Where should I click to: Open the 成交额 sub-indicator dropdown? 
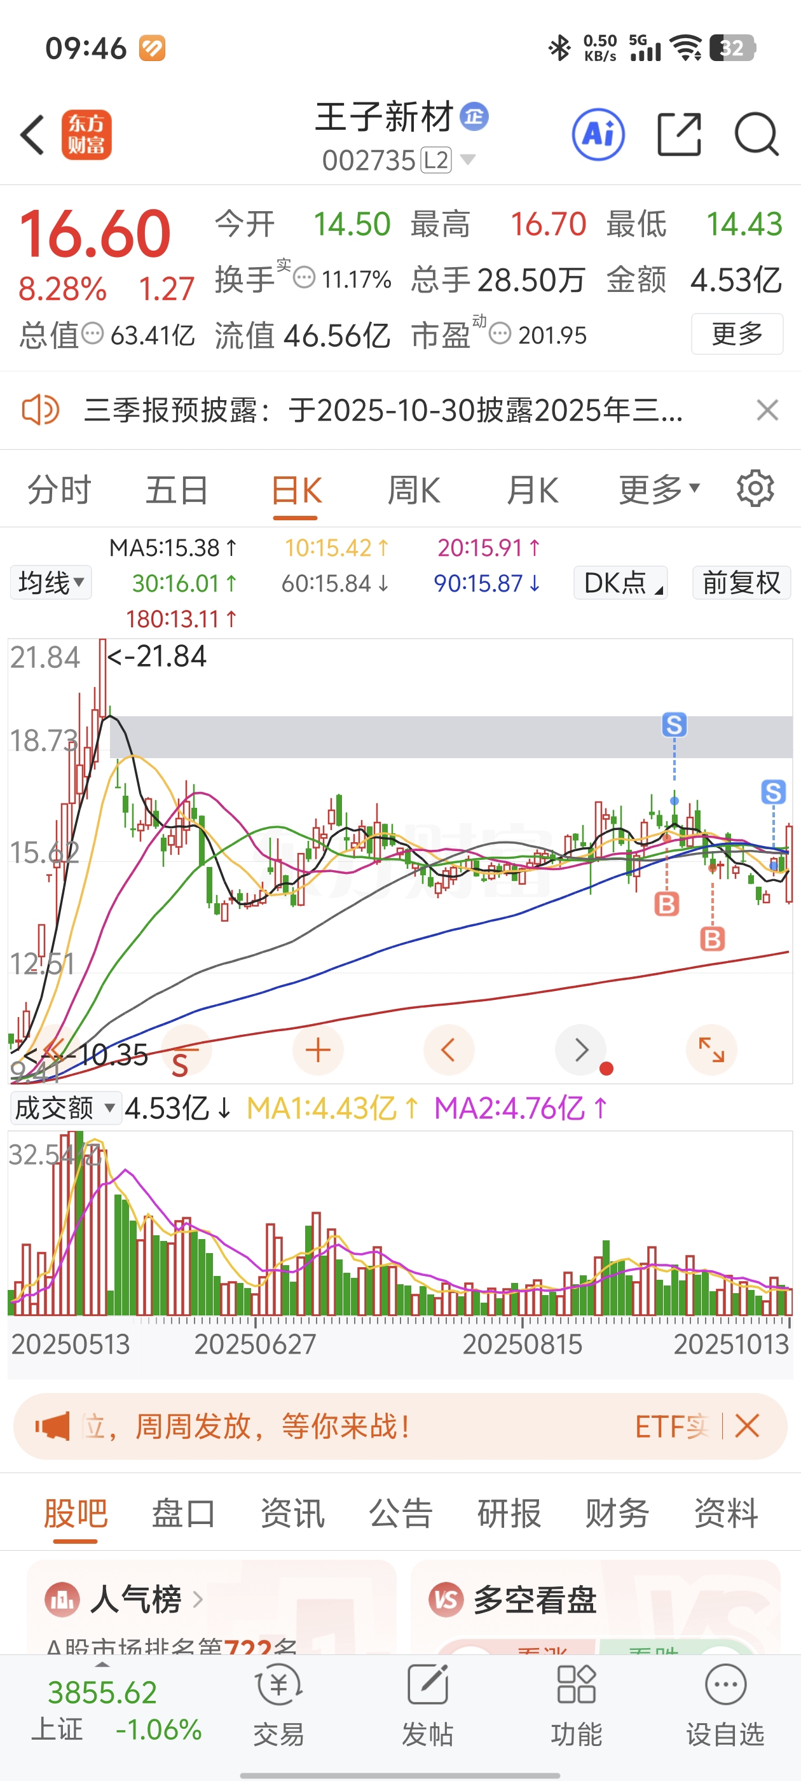[x=65, y=1108]
